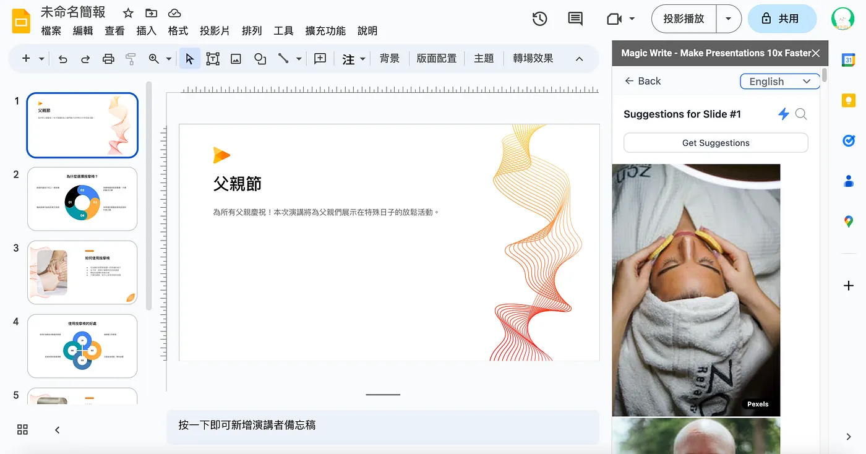Expand the line tool dropdown arrow
The image size is (866, 454).
coord(299,59)
